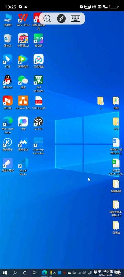The height and width of the screenshot is (277, 124).
Task: Open the 自清洁 folder
Action: 116,228
